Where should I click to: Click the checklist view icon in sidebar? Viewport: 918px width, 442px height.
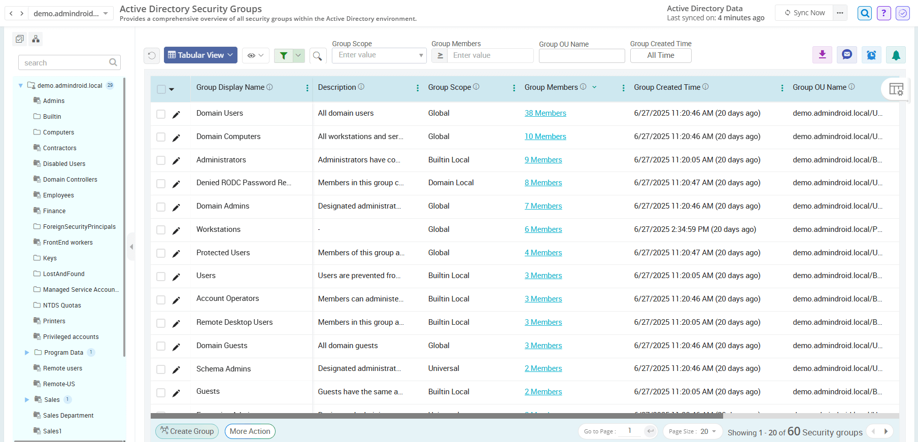tap(20, 39)
